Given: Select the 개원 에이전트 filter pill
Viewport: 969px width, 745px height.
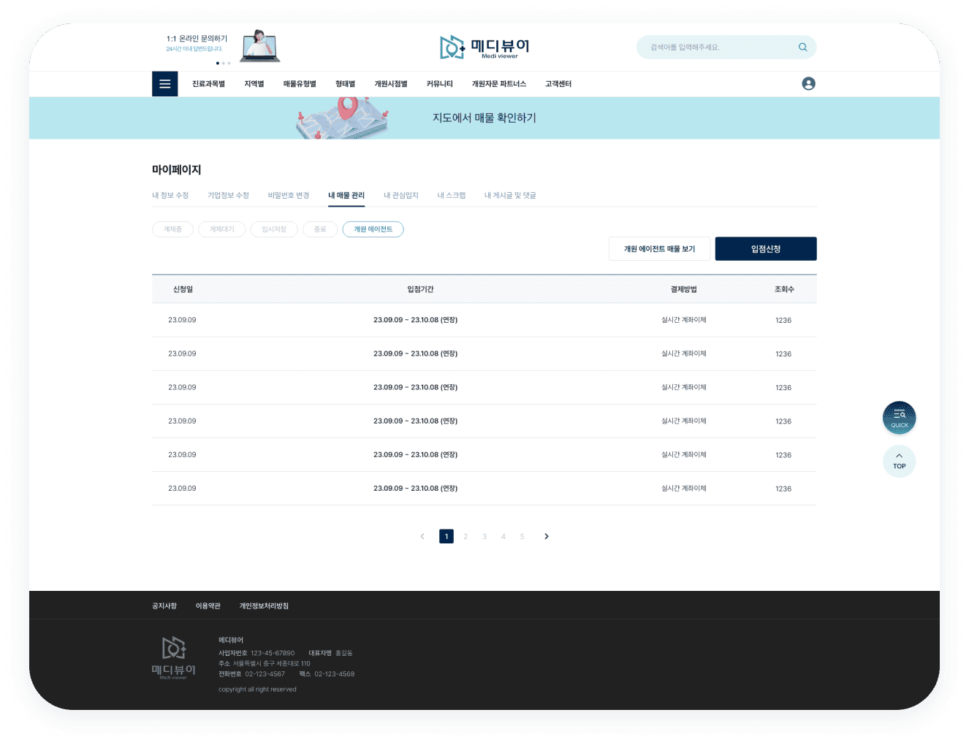Looking at the screenshot, I should pos(373,229).
